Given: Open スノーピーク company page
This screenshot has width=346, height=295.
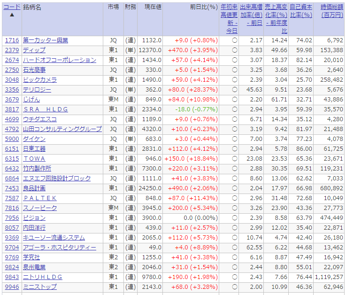Looking at the screenshot, I should click(40, 208).
